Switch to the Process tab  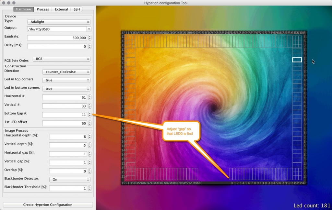pos(42,9)
